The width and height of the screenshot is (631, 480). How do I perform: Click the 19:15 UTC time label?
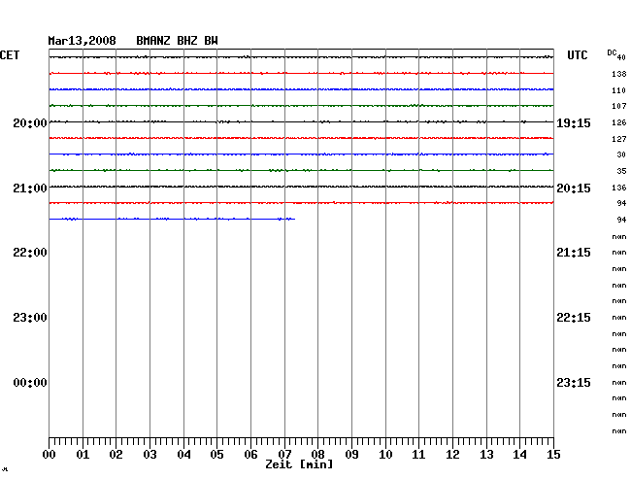[x=574, y=123]
